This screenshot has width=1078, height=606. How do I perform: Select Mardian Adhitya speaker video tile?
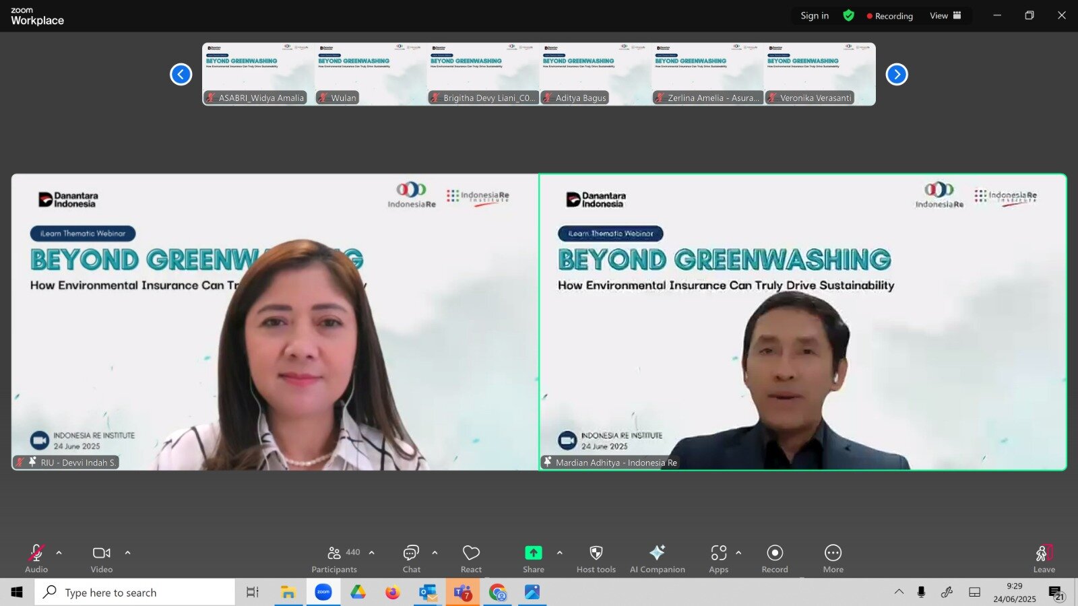(x=802, y=322)
